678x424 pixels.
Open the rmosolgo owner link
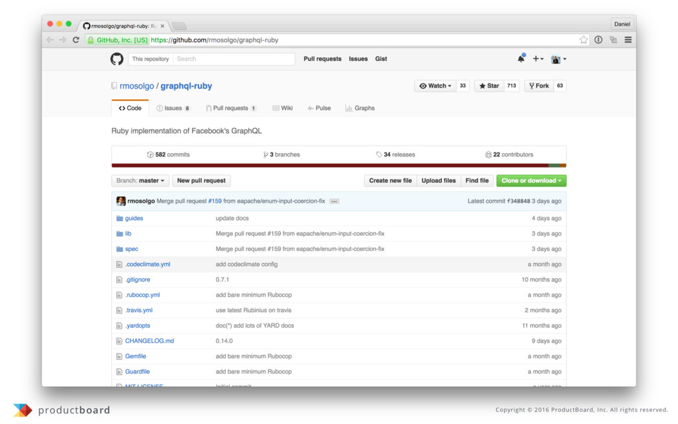click(x=136, y=85)
